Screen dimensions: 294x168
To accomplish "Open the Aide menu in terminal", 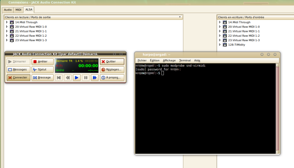I will click(x=197, y=60).
